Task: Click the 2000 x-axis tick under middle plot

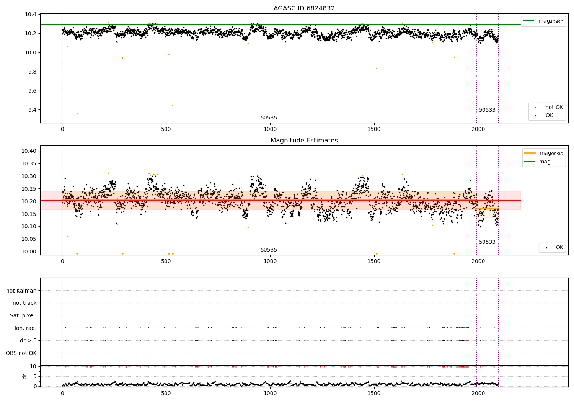Action: pos(478,261)
